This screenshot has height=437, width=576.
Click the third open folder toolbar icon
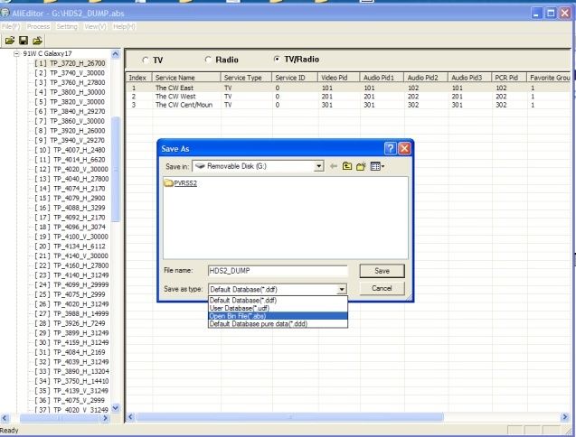(37, 41)
